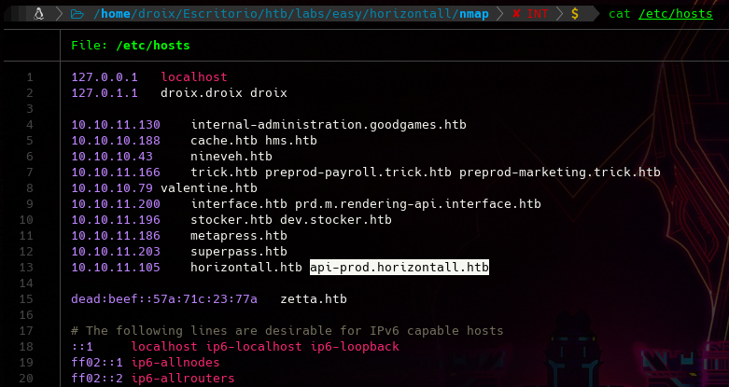This screenshot has height=387, width=729.
Task: Click the prd.m.rendering-api.interface.htb hostname
Action: tap(411, 204)
